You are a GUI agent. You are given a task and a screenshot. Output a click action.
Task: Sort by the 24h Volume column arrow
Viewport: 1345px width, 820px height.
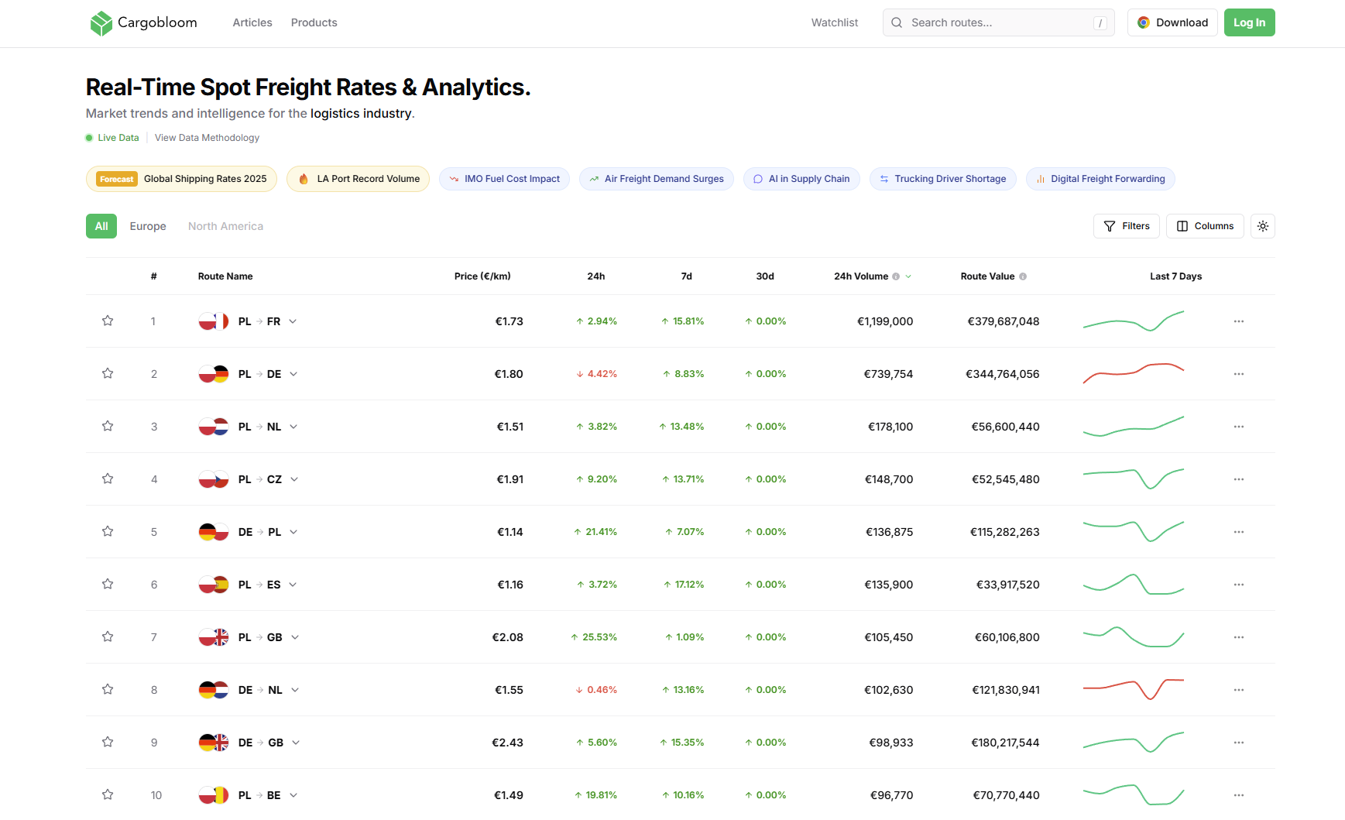[908, 276]
